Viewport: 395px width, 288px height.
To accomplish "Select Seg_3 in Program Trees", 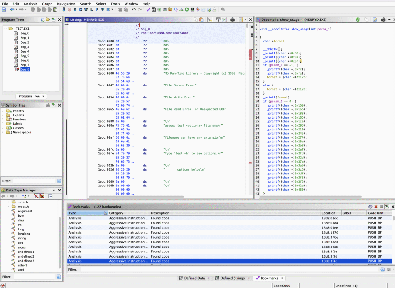I will (x=25, y=47).
